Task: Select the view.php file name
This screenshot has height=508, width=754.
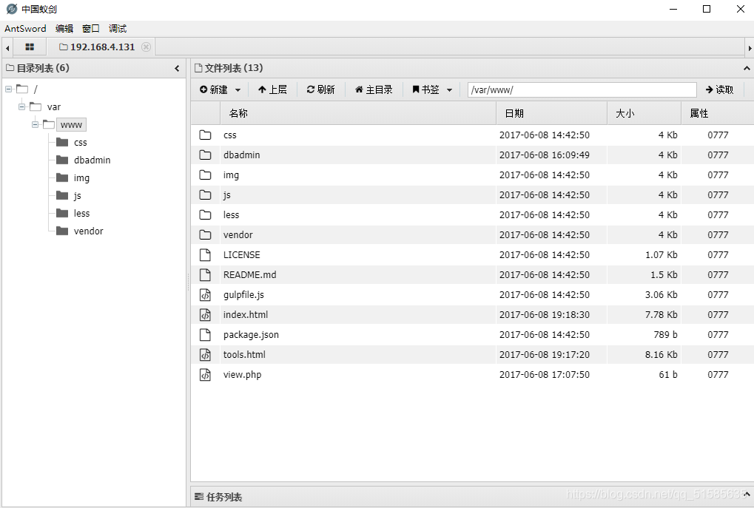Action: coord(243,375)
